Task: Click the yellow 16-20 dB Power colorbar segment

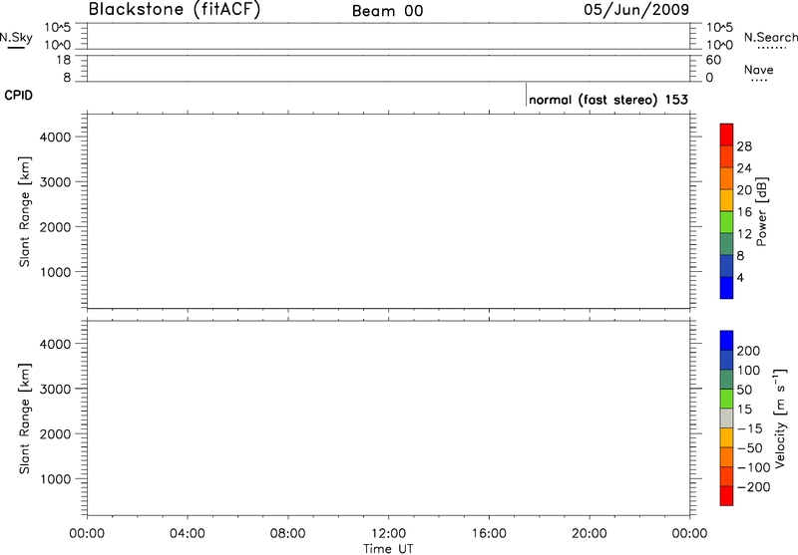Action: click(727, 200)
